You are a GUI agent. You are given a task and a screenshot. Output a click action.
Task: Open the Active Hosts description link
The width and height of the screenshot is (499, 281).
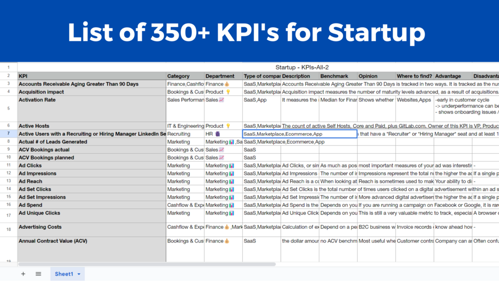click(390, 126)
